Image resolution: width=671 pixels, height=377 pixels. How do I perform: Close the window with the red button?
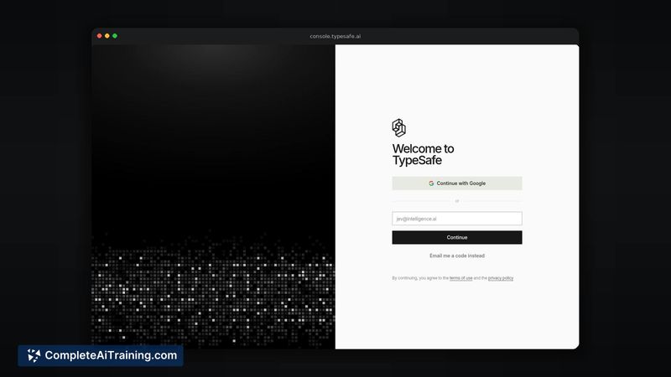tap(99, 36)
